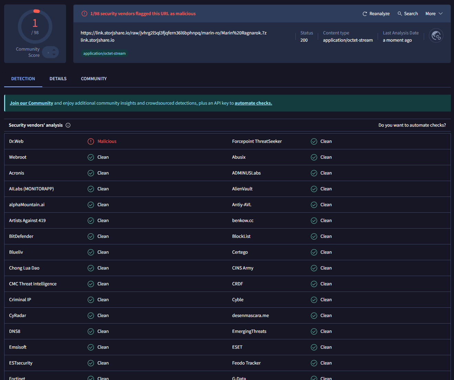The image size is (454, 380).
Task: Click Do you want to automate checks text
Action: (x=412, y=125)
